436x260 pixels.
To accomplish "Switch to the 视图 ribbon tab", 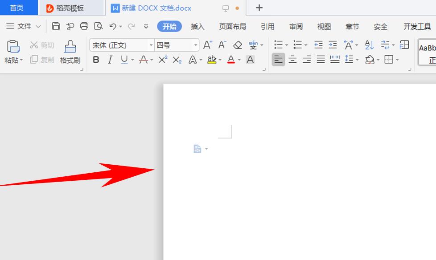I will (324, 27).
